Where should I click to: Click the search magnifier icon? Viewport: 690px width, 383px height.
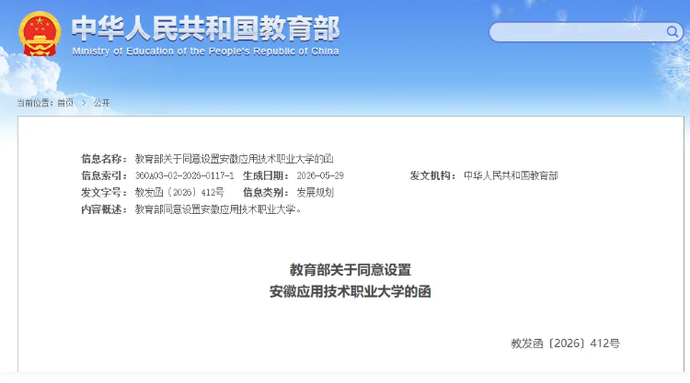[672, 31]
